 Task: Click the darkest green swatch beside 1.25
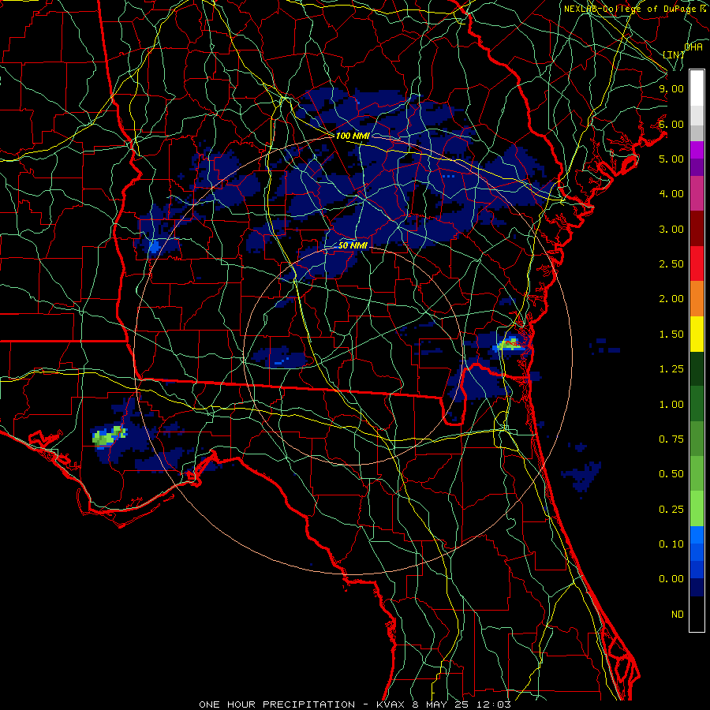[x=697, y=369]
